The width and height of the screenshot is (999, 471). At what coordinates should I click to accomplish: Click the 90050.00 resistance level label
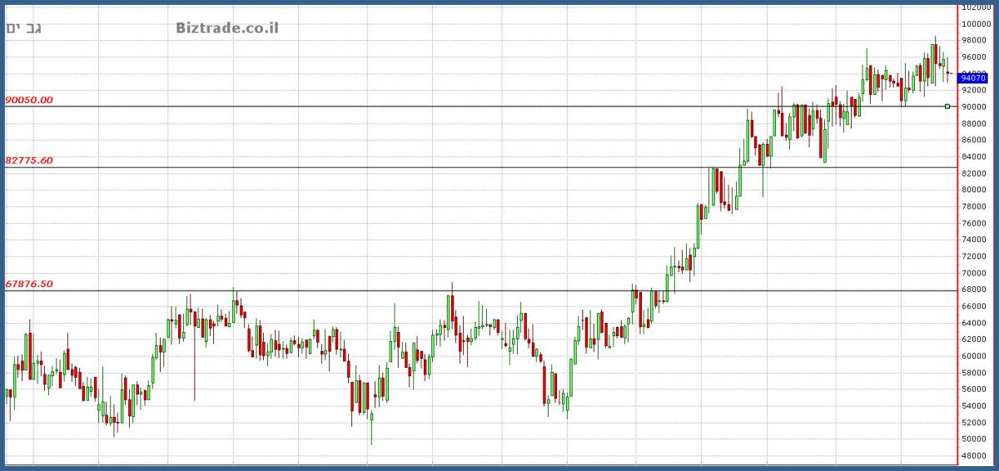point(29,100)
